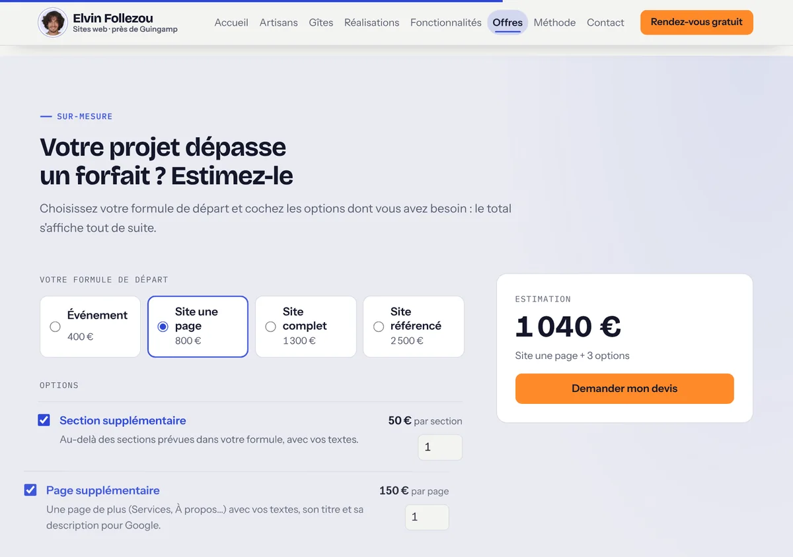Image resolution: width=793 pixels, height=557 pixels.
Task: Choose the Site référencé 2 500 € radio
Action: pos(379,327)
